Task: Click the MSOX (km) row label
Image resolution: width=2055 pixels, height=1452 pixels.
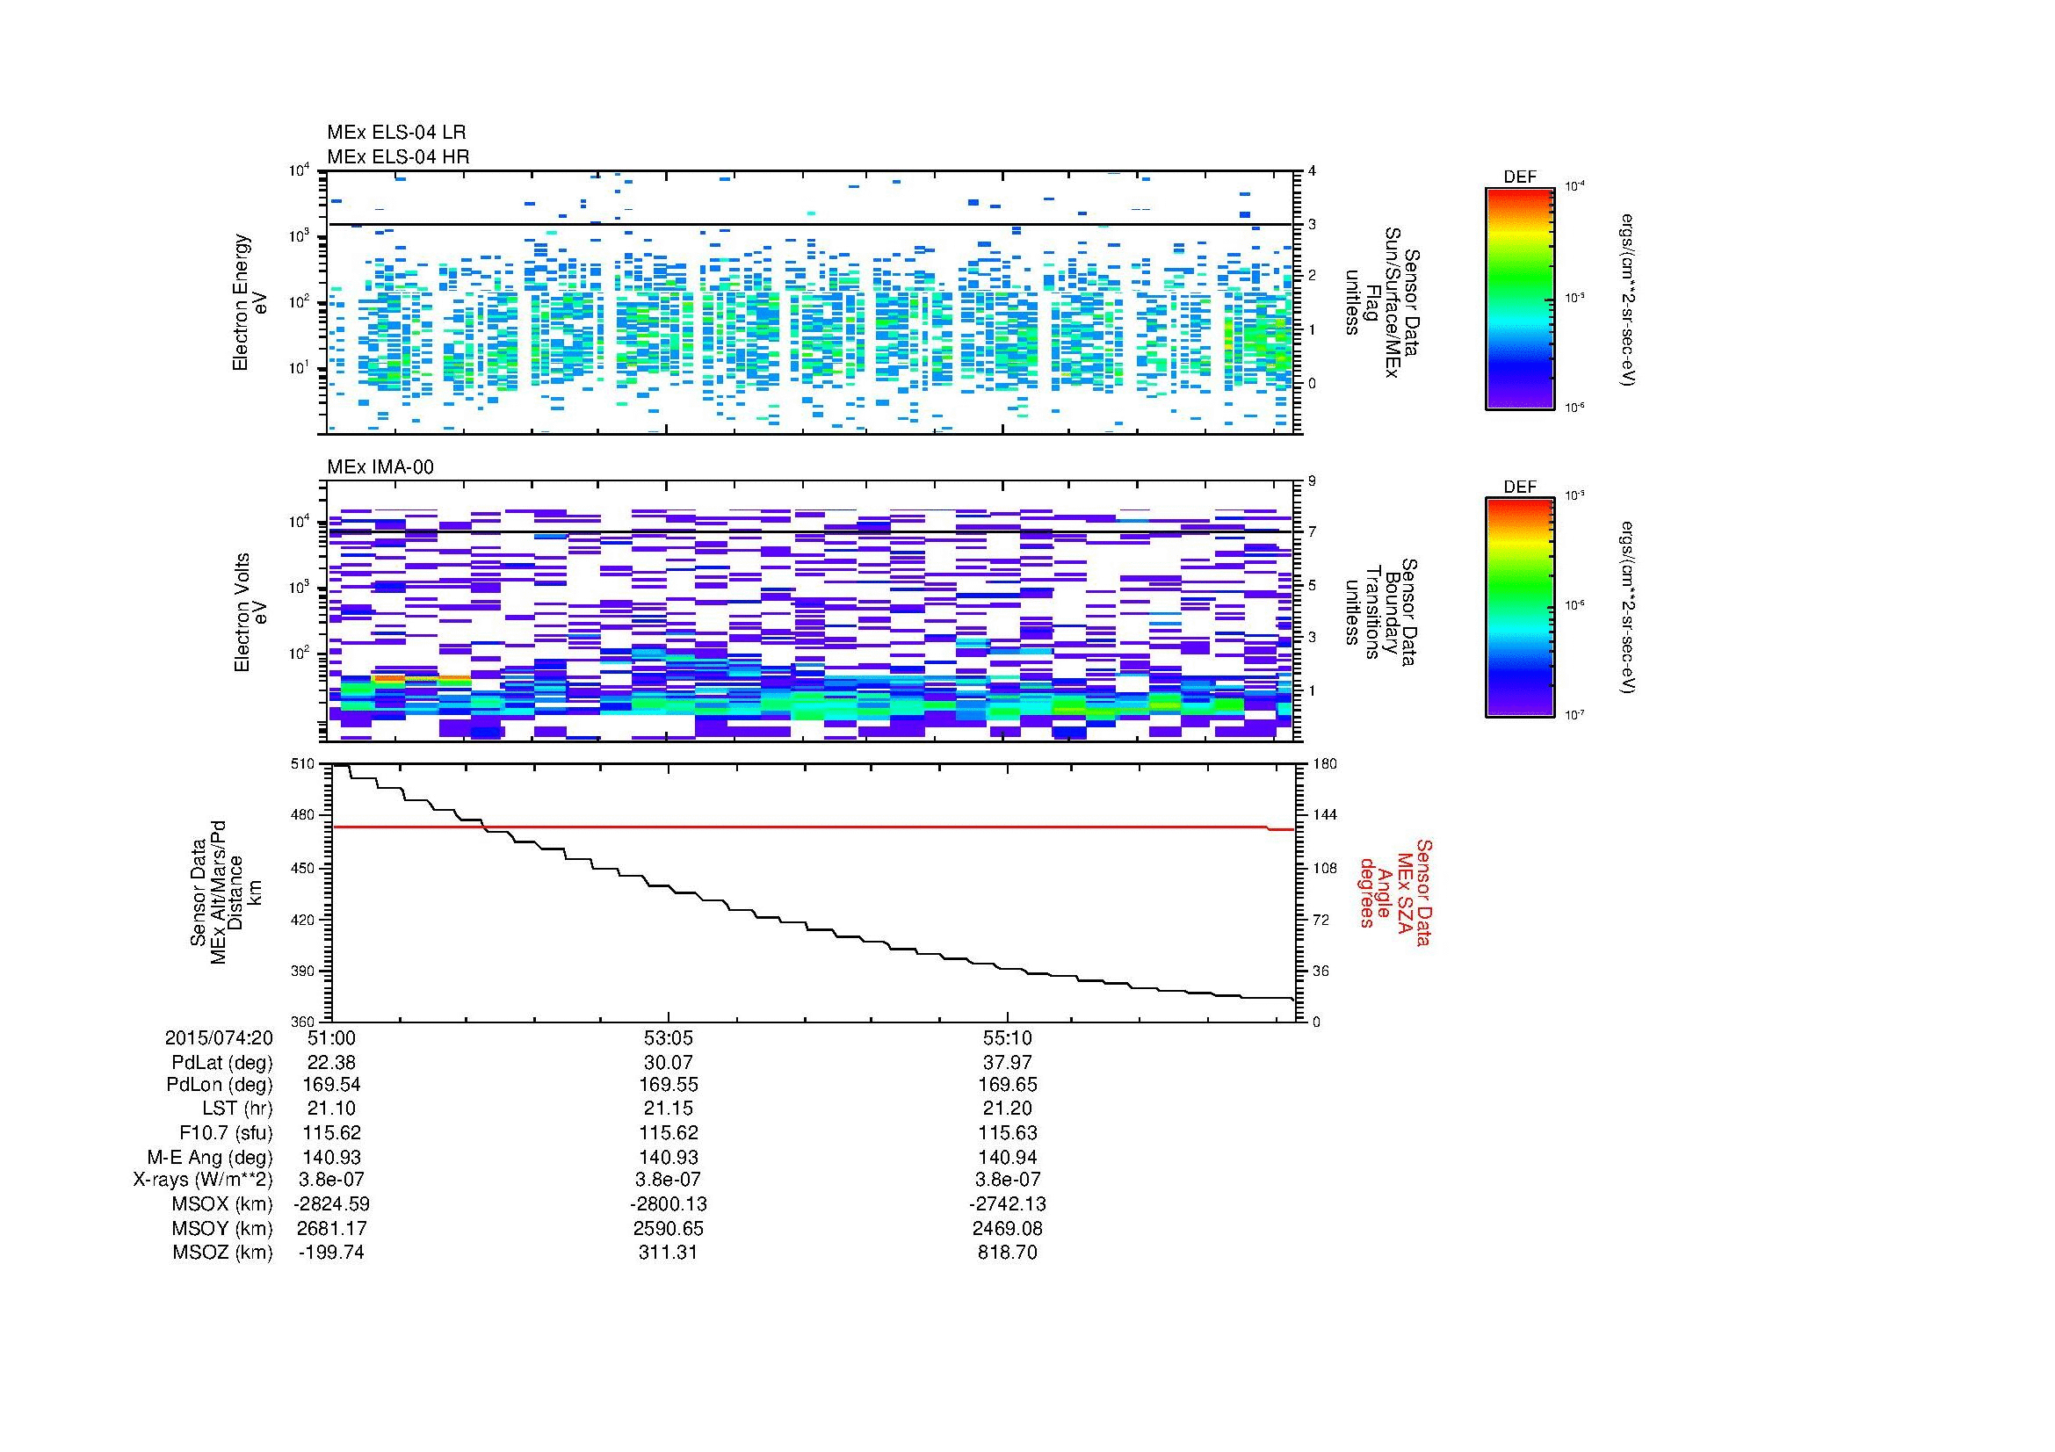Action: (221, 1204)
